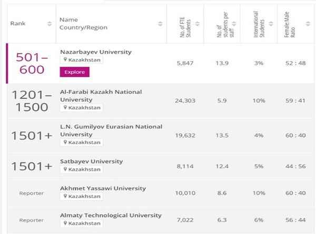Click Kazakhstan tag under Al-Farabi University

tap(82, 107)
